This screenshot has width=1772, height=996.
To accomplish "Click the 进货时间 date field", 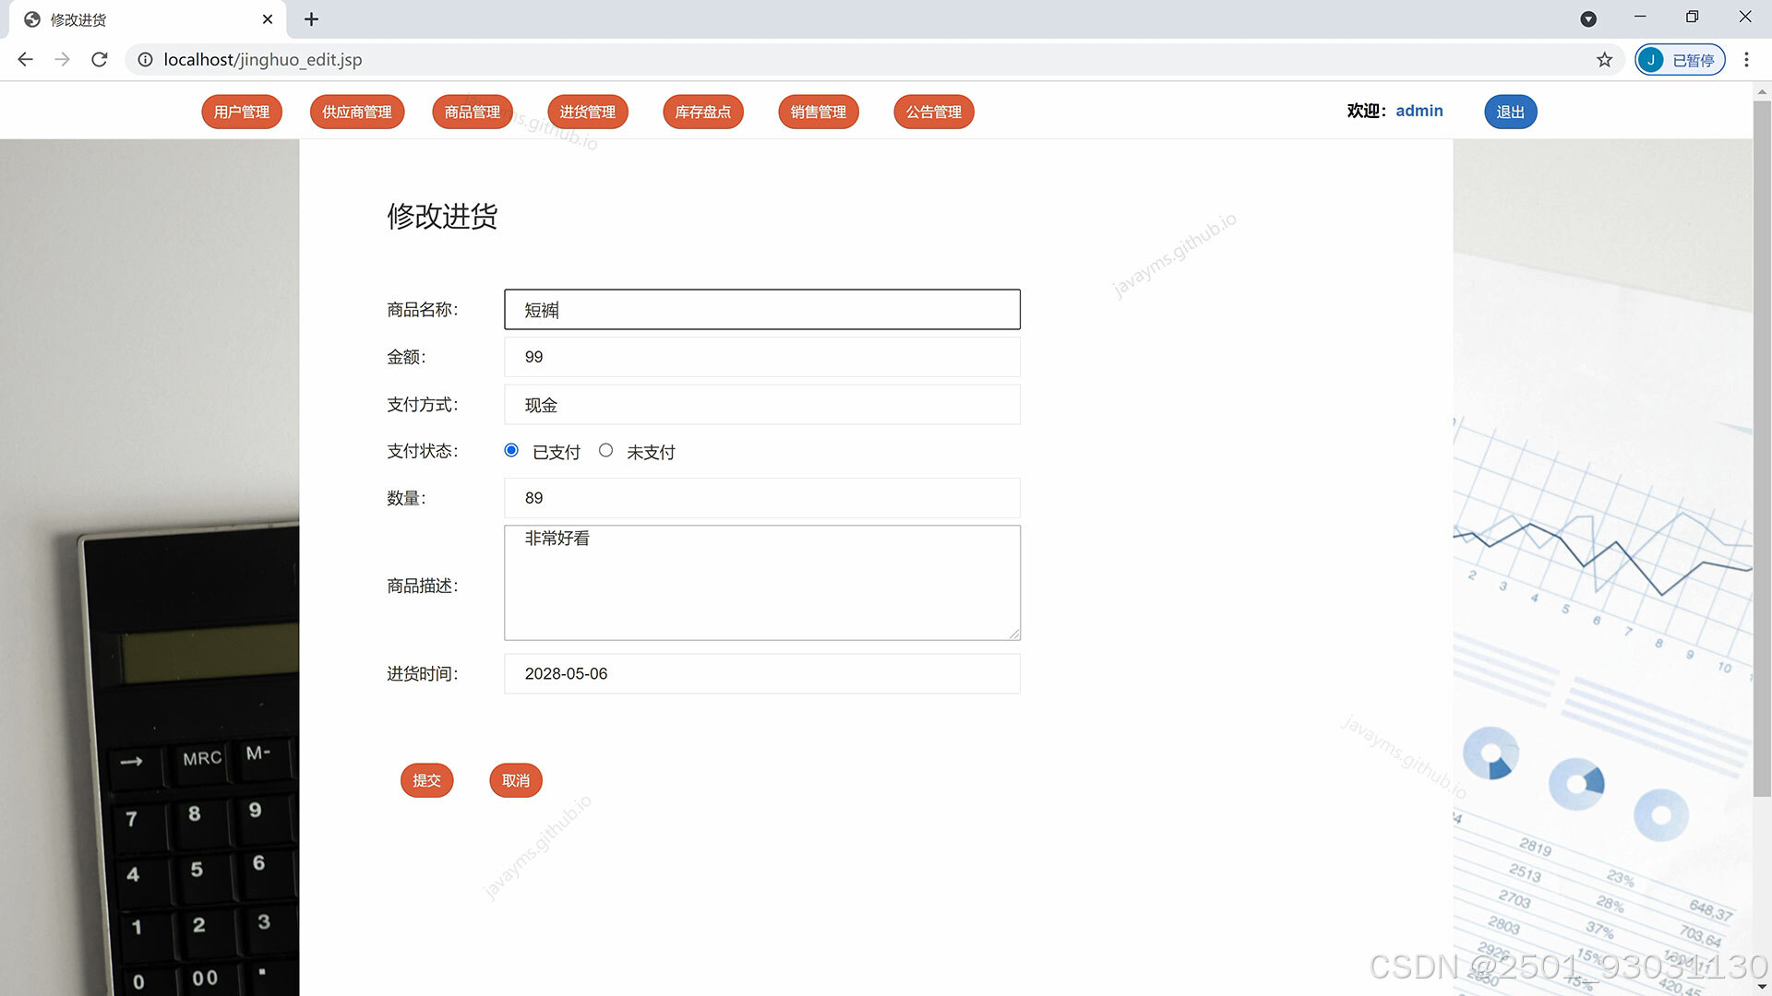I will point(762,674).
